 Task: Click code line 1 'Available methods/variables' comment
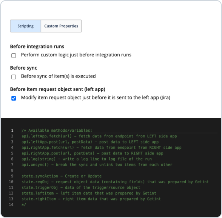tap(57, 131)
